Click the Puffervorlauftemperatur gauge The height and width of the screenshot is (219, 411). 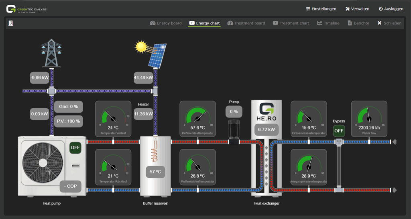(197, 118)
